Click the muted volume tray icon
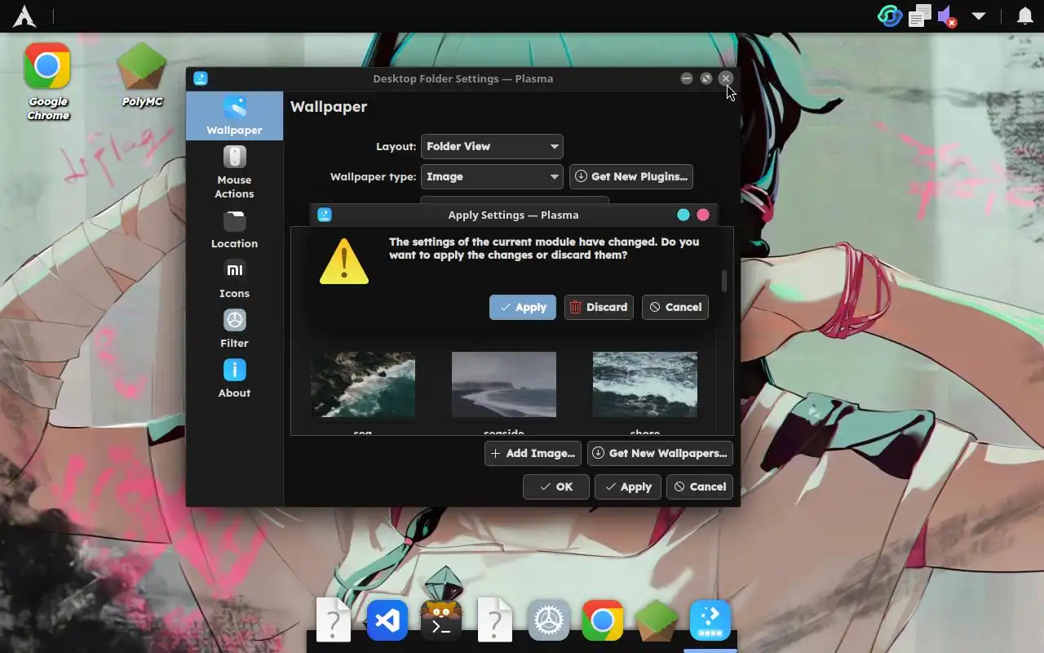Image resolution: width=1044 pixels, height=653 pixels. coord(947,16)
